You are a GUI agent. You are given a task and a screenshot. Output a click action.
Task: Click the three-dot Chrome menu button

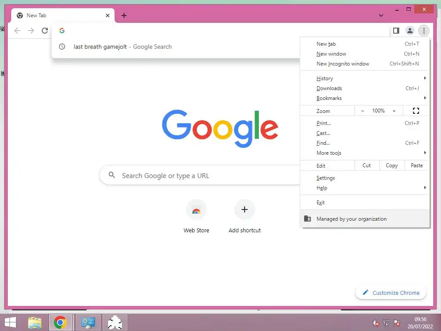(424, 31)
